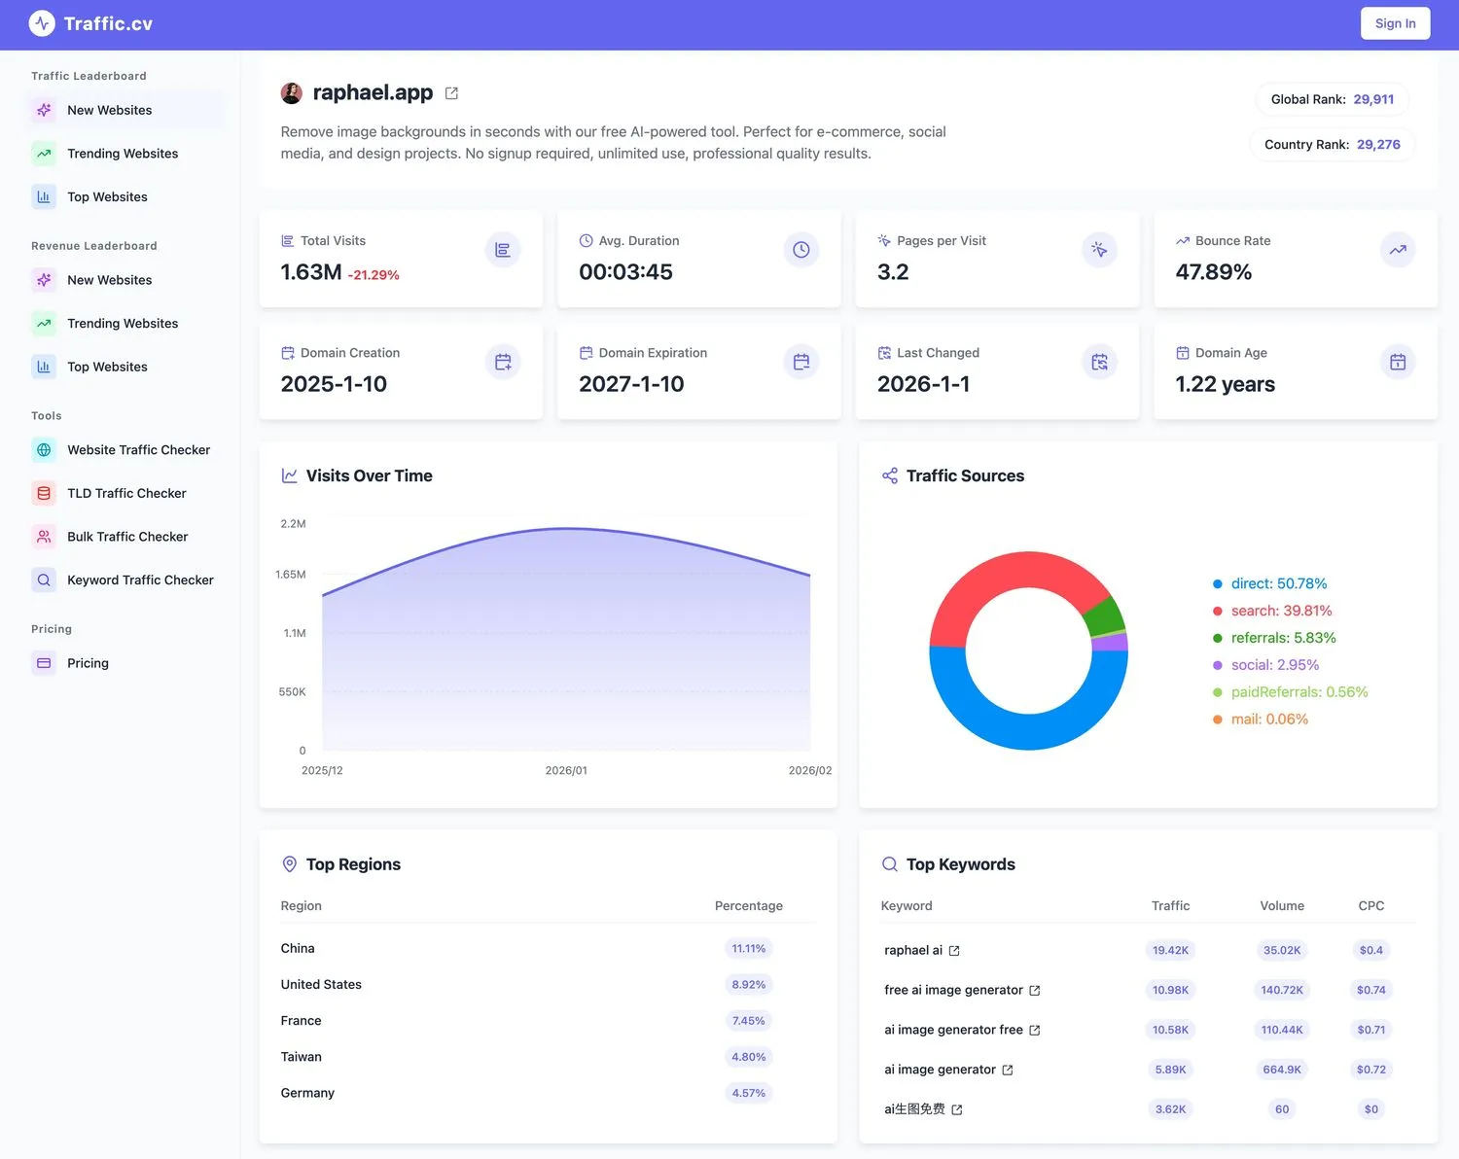Screen dimensions: 1459x1159
Task: Click the Total Visits card round icon
Action: (503, 250)
